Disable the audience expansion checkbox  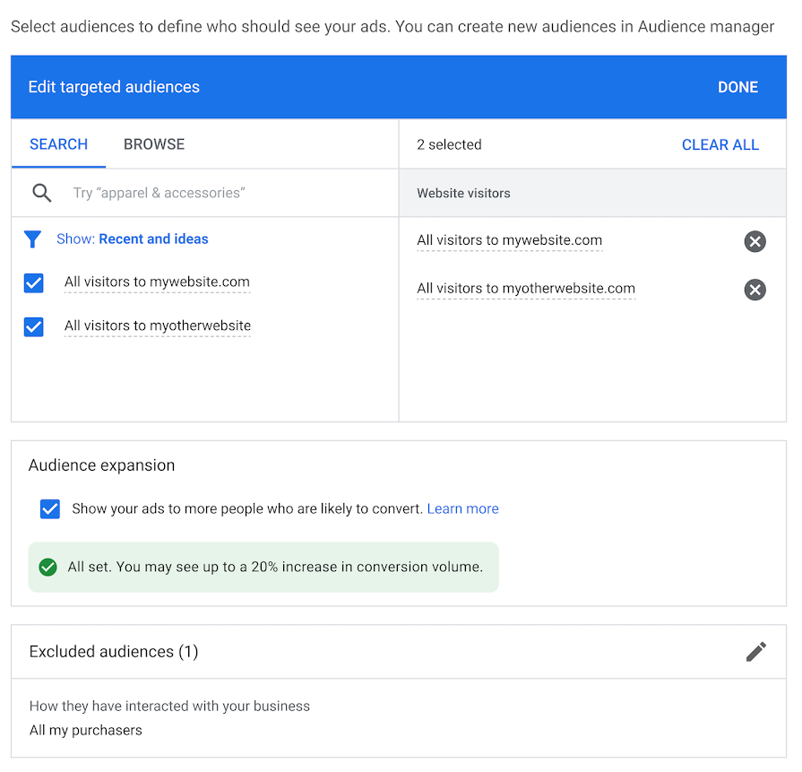point(50,509)
